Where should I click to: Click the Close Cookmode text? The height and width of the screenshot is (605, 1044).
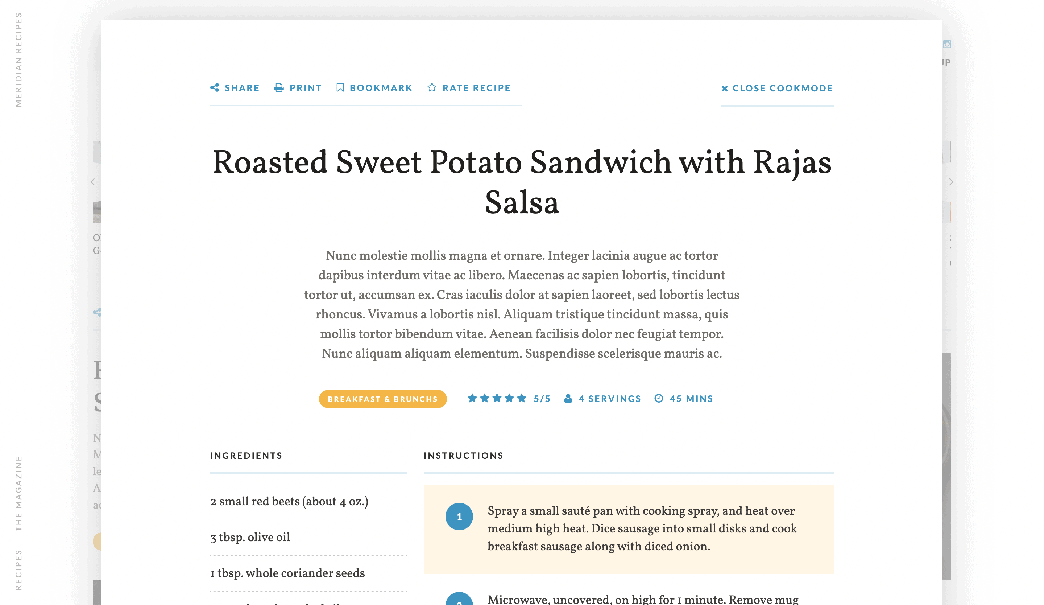click(782, 88)
